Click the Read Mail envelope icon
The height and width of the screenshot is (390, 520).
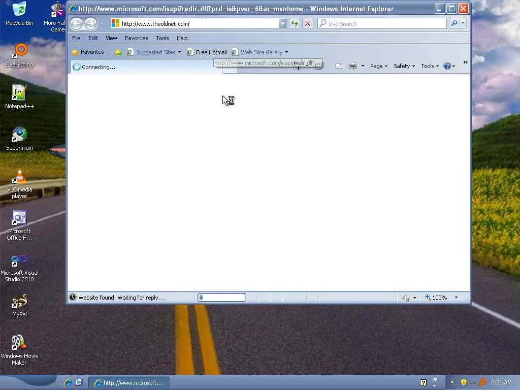(x=339, y=66)
